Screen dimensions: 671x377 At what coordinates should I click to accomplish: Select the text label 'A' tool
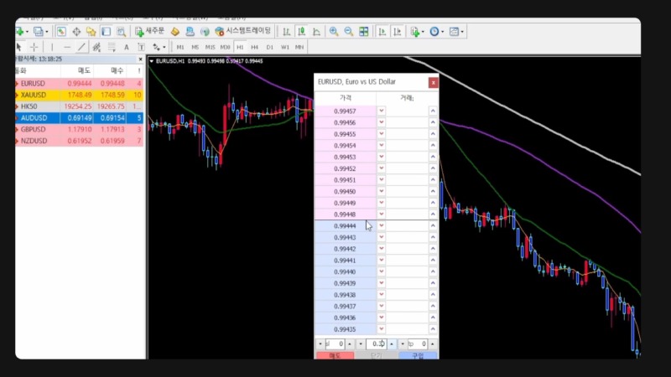tap(127, 47)
